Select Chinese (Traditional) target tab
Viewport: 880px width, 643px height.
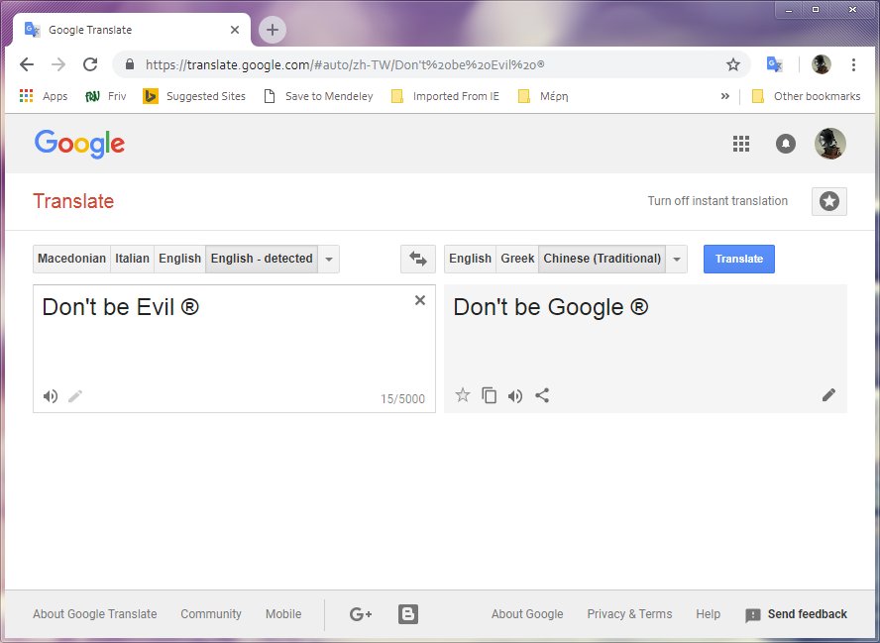(603, 259)
